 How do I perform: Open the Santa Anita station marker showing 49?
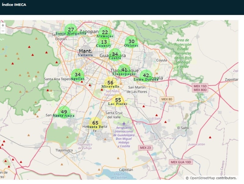pyautogui.click(x=64, y=112)
